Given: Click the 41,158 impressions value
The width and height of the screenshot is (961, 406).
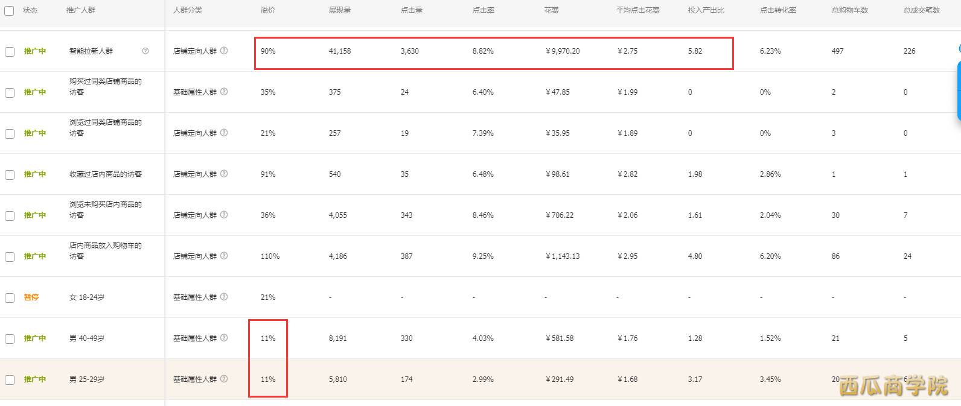Looking at the screenshot, I should click(340, 51).
